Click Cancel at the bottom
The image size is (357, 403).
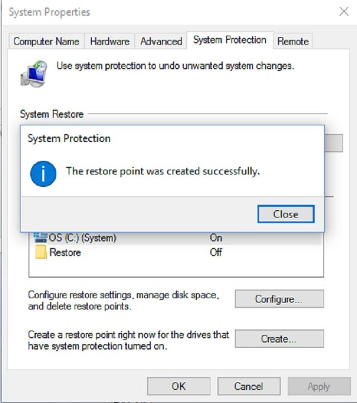[x=249, y=386]
